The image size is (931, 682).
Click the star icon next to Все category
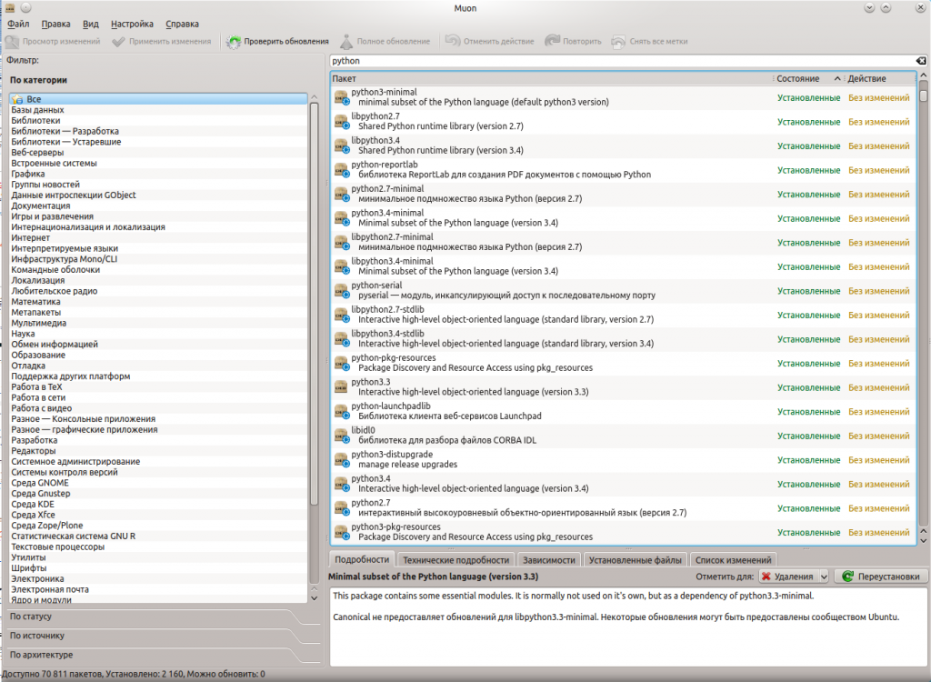tap(17, 99)
